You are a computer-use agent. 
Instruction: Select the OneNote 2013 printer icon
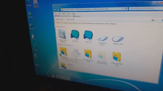[x=117, y=57]
